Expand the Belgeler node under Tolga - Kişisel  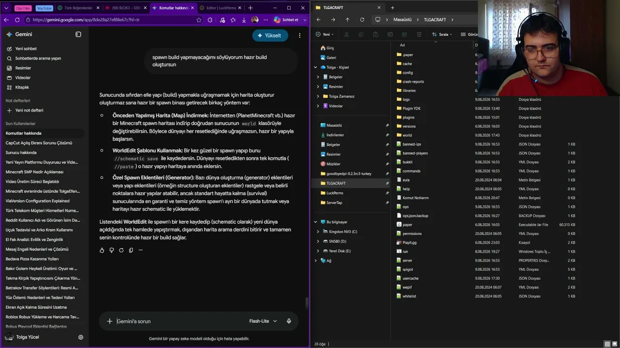click(x=318, y=77)
